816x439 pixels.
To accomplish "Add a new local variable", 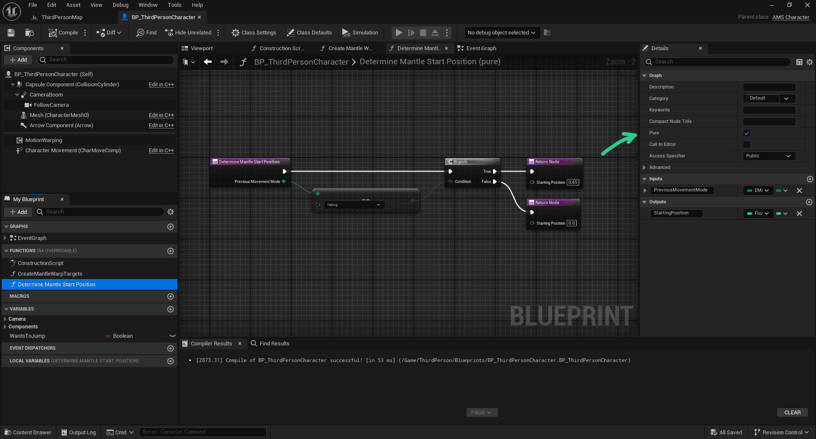I will (171, 361).
